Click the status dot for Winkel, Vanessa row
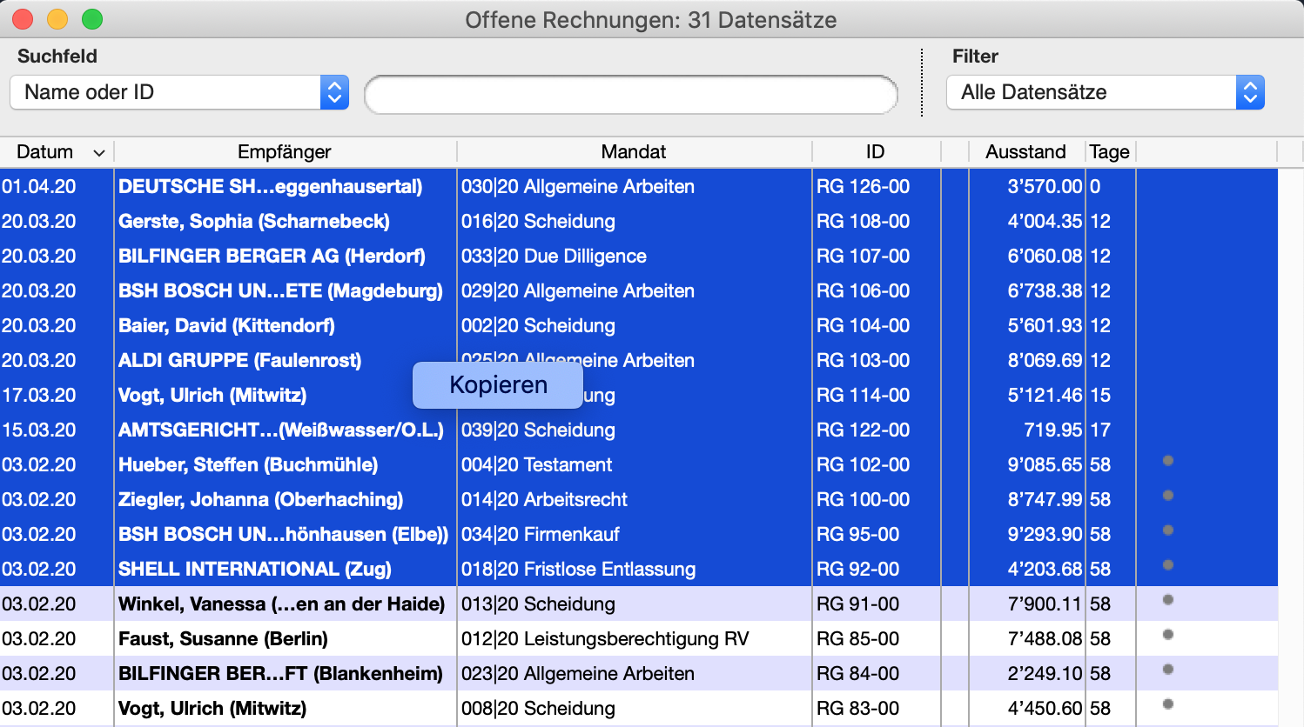Image resolution: width=1304 pixels, height=727 pixels. 1168,600
